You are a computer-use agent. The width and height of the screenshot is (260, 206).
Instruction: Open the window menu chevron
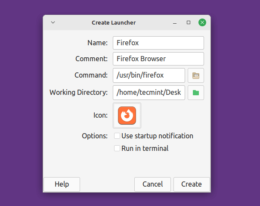click(x=53, y=22)
